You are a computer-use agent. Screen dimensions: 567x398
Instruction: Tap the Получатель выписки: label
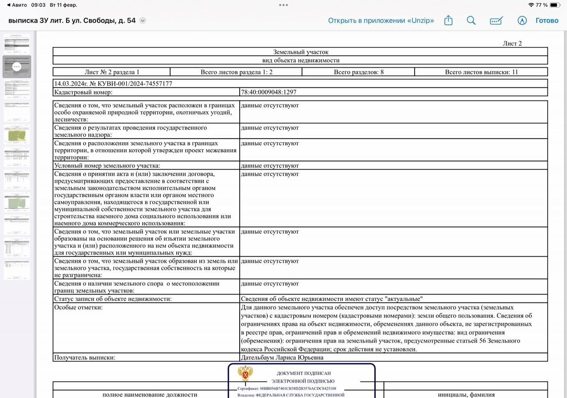85,357
